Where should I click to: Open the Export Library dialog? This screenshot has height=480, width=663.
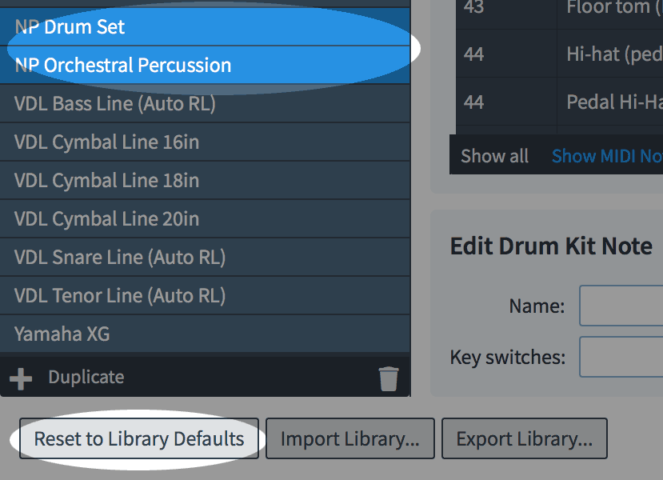click(524, 438)
